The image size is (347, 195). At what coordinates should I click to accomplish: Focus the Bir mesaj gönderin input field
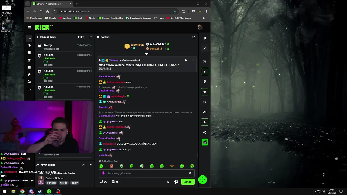(x=146, y=173)
